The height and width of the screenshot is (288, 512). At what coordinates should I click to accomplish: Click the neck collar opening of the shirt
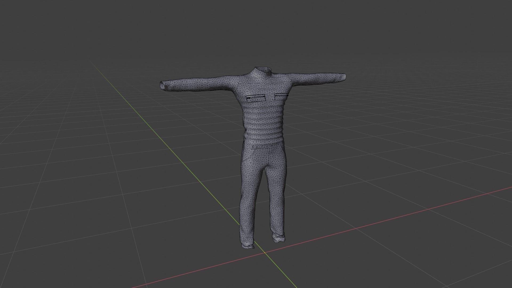[263, 69]
